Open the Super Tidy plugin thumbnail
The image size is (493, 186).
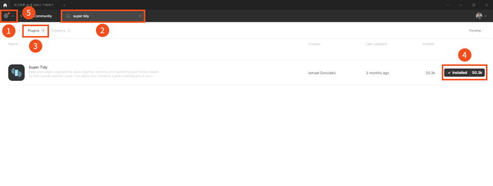pyautogui.click(x=16, y=72)
